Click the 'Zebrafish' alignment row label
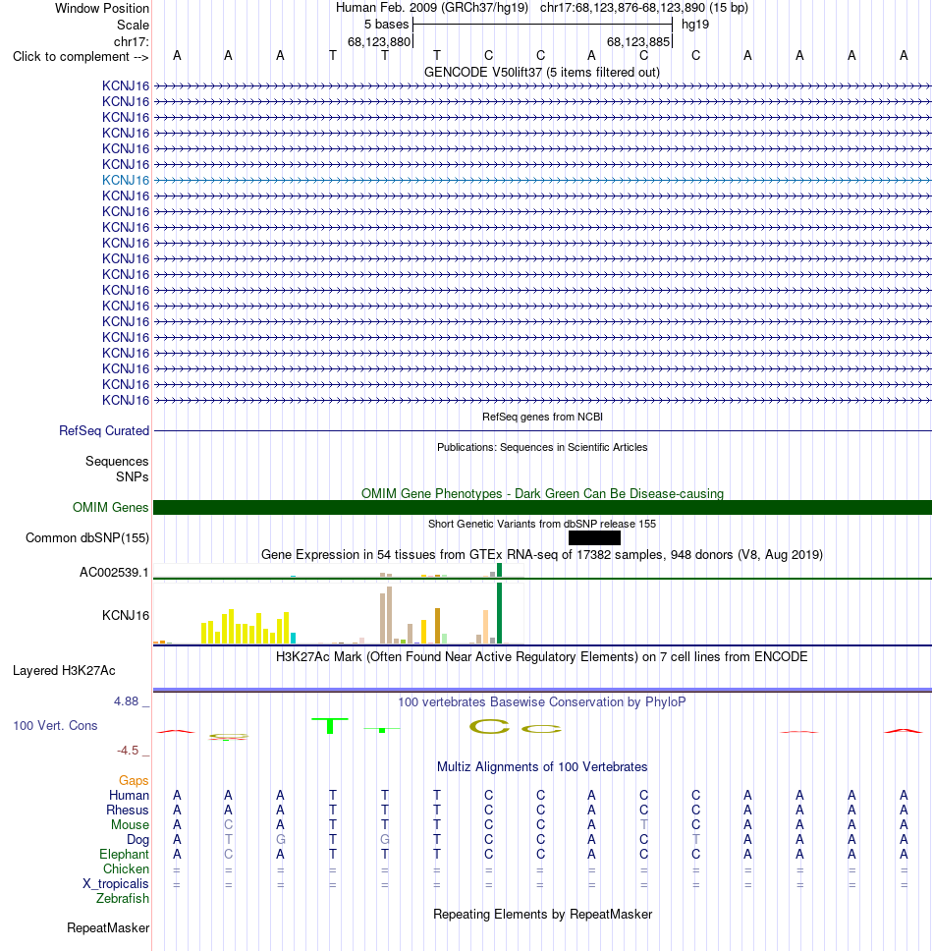 (123, 898)
